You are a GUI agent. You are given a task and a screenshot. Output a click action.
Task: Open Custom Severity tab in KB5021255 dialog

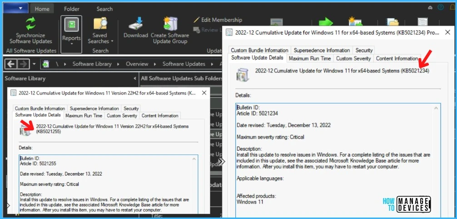pyautogui.click(x=122, y=115)
